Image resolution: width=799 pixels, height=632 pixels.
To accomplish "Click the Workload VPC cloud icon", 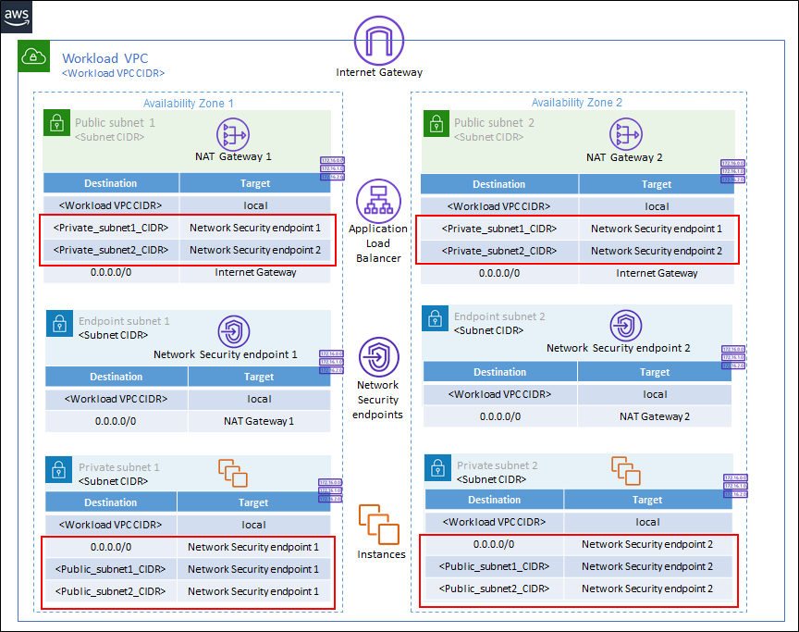I will [x=34, y=56].
